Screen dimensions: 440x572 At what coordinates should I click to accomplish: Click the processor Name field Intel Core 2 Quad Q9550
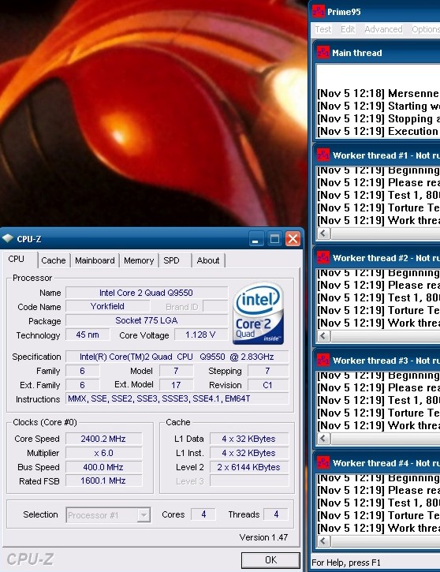(147, 293)
